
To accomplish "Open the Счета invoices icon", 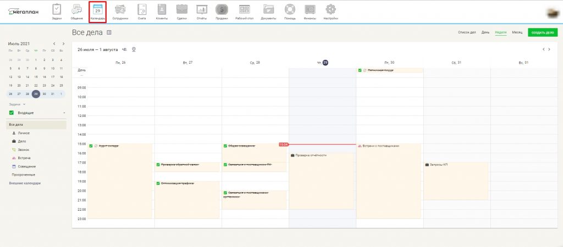I will [142, 10].
